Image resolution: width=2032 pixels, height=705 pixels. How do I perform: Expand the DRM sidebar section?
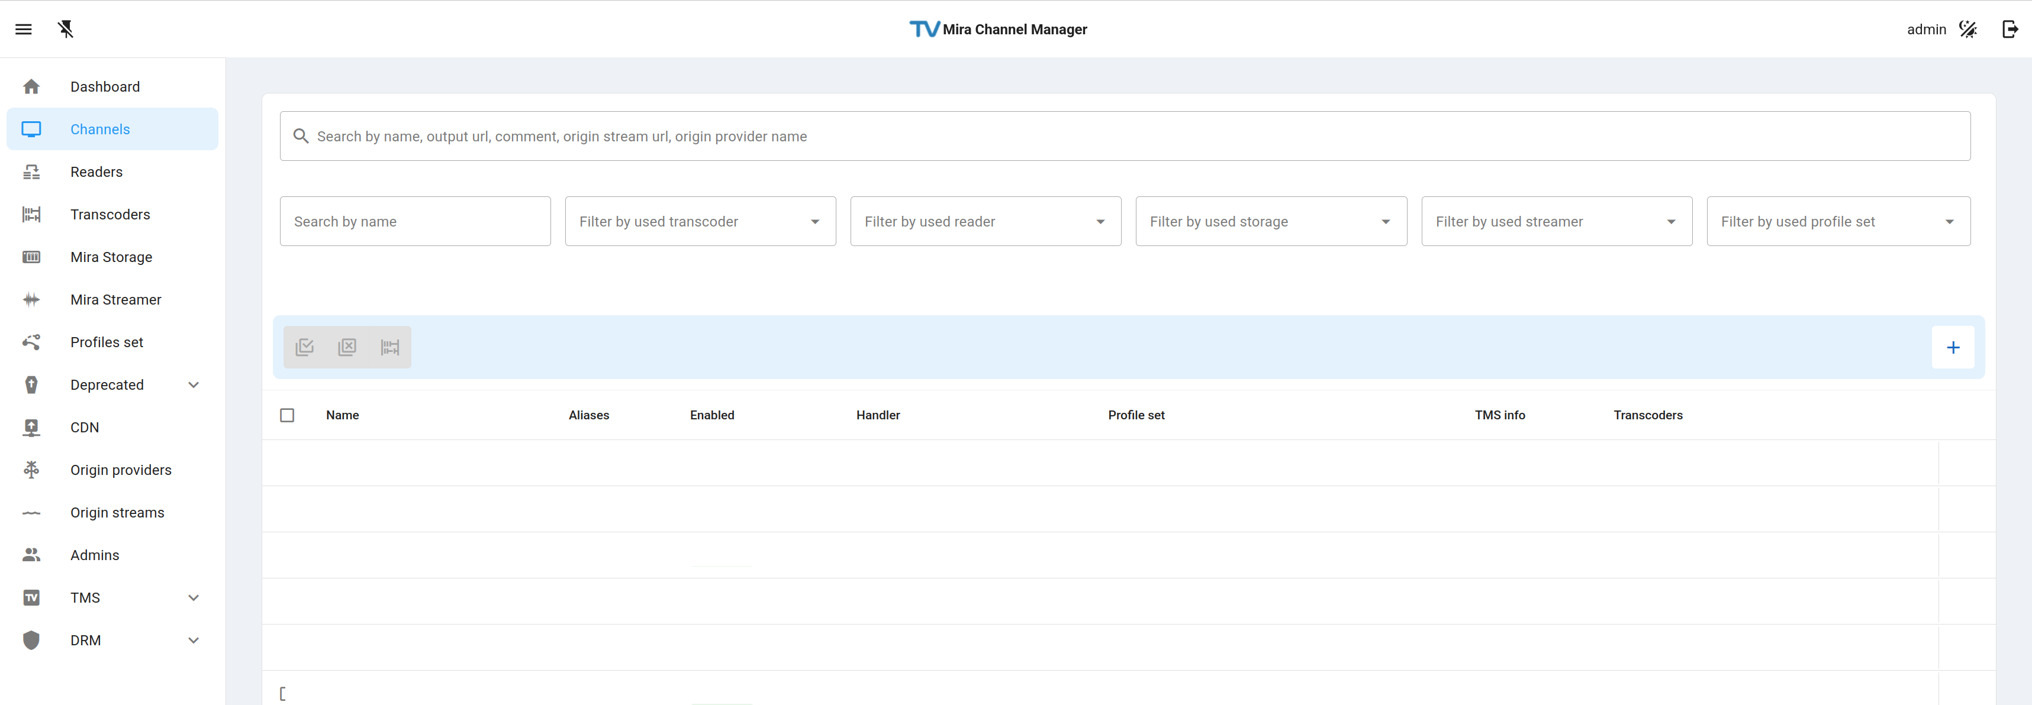click(194, 641)
